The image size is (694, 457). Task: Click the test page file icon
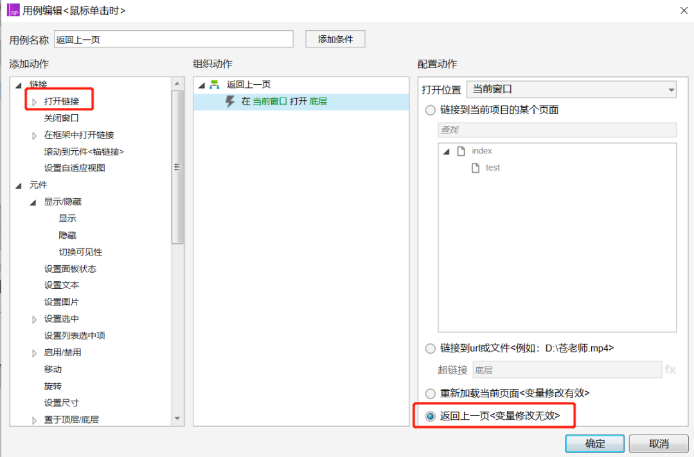click(475, 168)
